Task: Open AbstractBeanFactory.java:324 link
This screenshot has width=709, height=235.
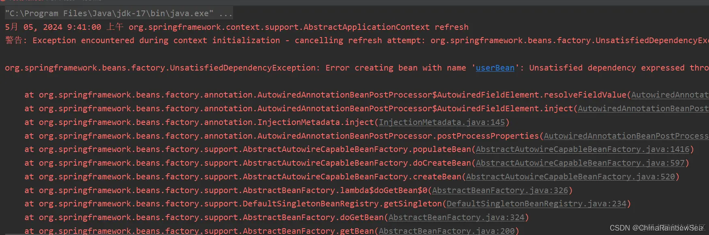Action: click(456, 217)
